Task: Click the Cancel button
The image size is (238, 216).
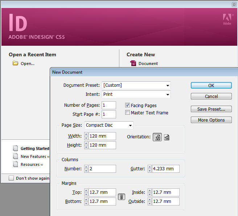Action: (x=211, y=96)
